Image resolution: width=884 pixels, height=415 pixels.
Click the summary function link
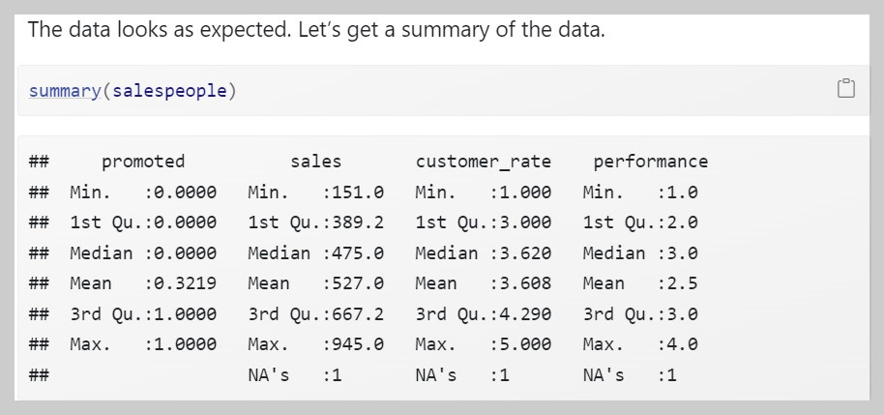coord(65,91)
